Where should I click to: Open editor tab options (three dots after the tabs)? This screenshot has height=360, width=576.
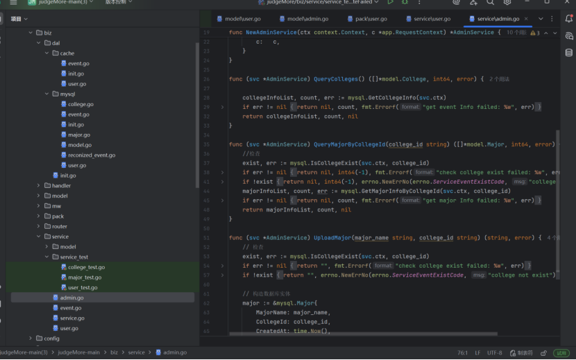552,19
